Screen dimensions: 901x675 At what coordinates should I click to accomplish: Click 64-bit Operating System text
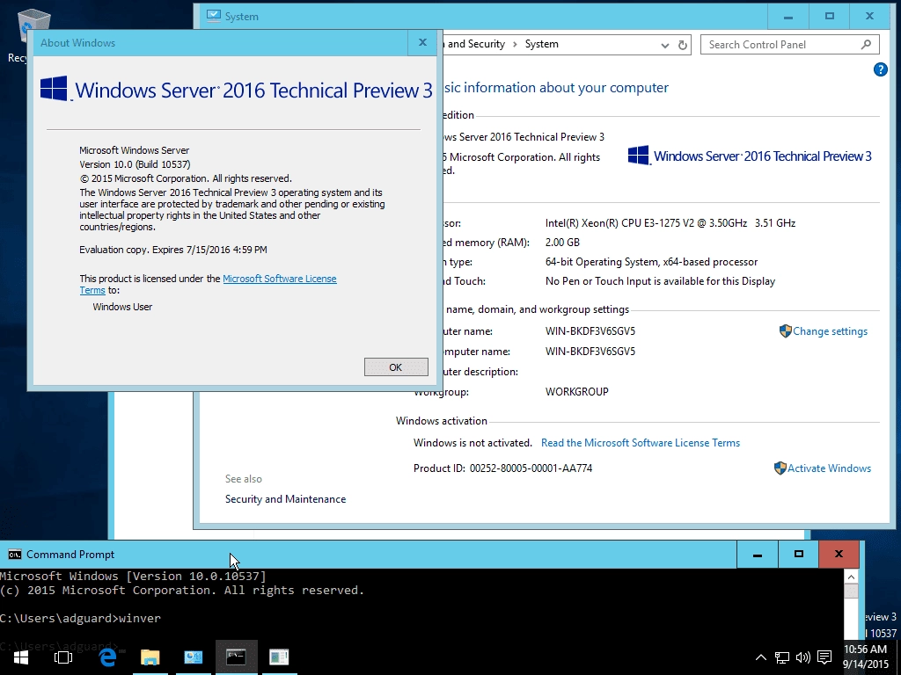[x=651, y=262]
